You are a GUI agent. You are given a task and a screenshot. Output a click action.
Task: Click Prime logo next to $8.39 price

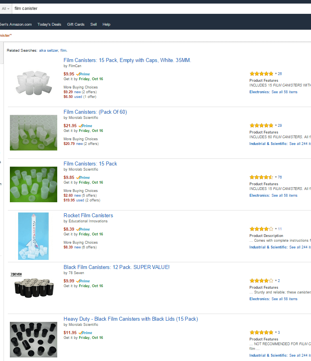(83, 229)
